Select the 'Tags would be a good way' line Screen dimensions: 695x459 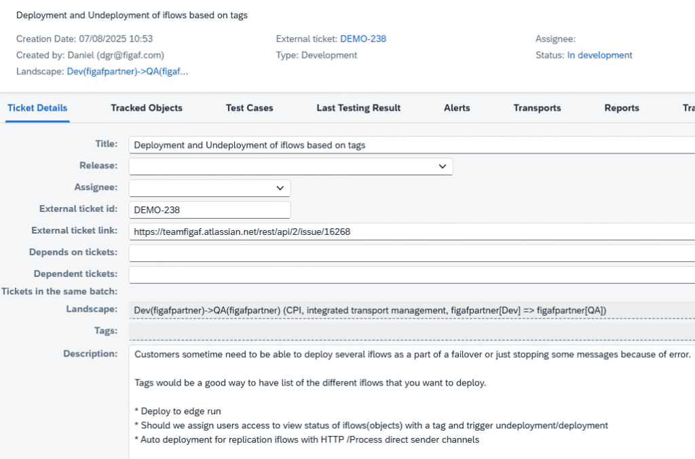(310, 383)
